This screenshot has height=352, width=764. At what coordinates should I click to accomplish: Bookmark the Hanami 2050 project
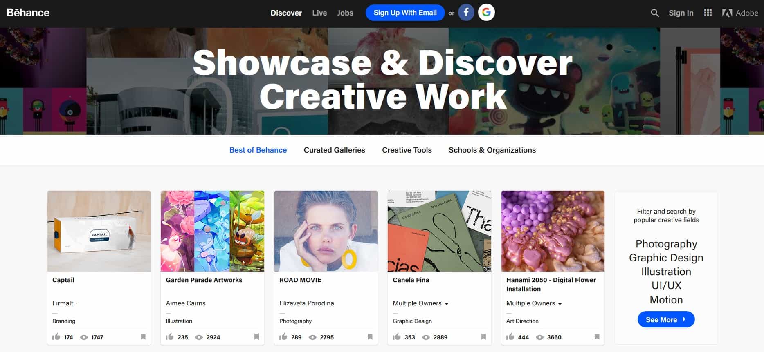pos(597,336)
